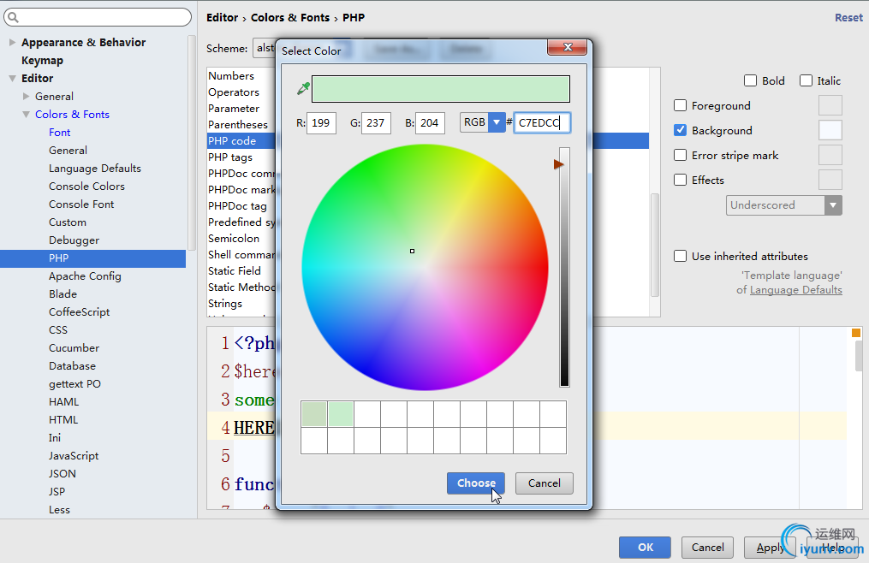Enable the Effects checkbox

[680, 180]
